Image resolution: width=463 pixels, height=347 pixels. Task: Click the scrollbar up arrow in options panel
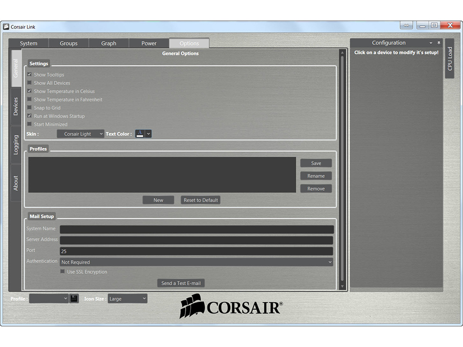[342, 52]
